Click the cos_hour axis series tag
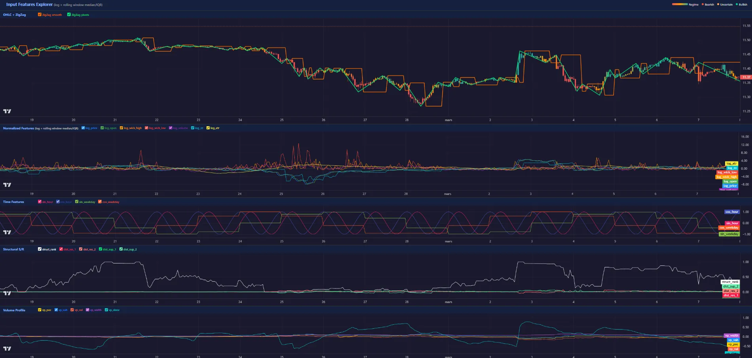 pyautogui.click(x=732, y=212)
